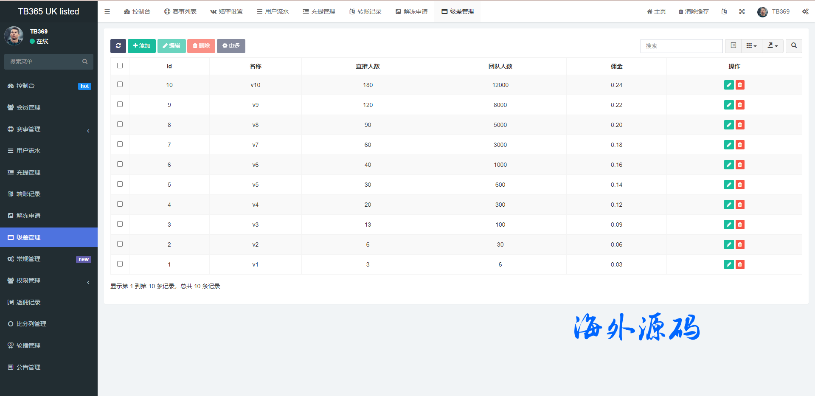This screenshot has height=396, width=815.
Task: Toggle the table card view icon
Action: [x=733, y=46]
